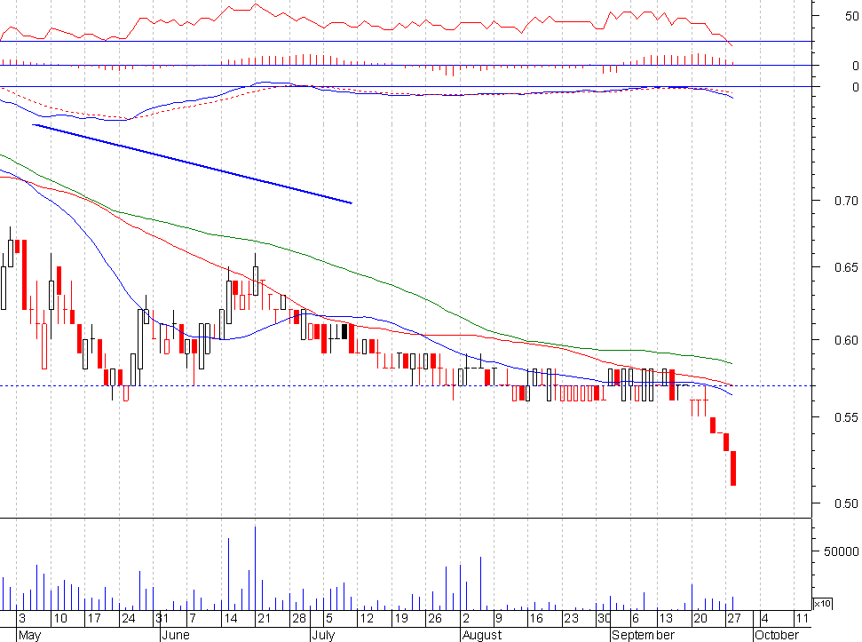Viewport: 862px width, 642px height.
Task: Click the date label 19 in July
Action: (401, 618)
